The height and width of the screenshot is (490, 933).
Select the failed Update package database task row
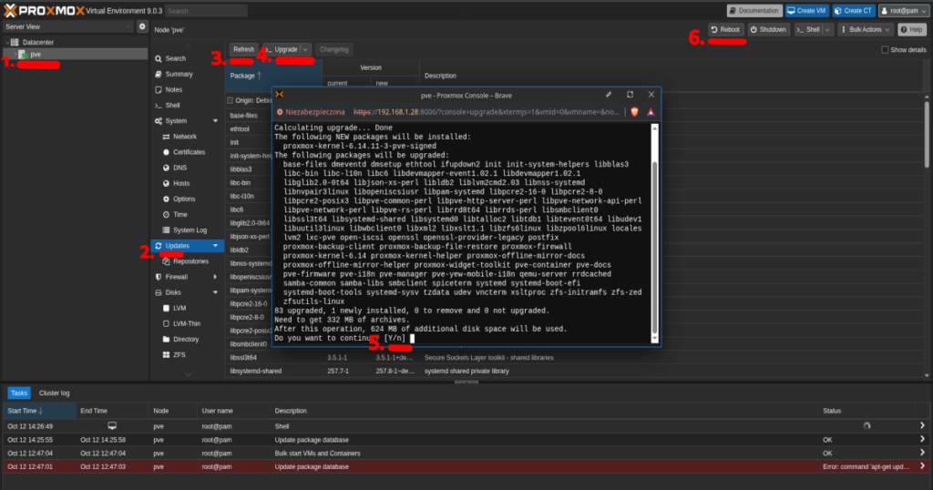pos(466,467)
